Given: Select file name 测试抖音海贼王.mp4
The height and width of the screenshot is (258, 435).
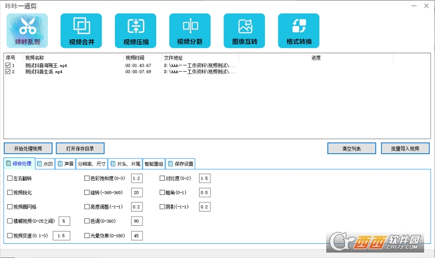Looking at the screenshot, I should [46, 65].
